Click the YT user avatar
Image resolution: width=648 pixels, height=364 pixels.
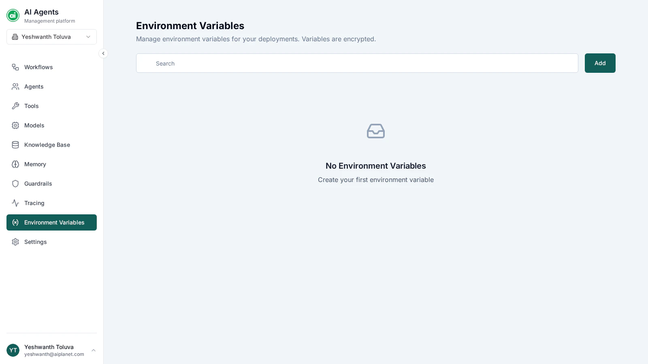(x=13, y=350)
